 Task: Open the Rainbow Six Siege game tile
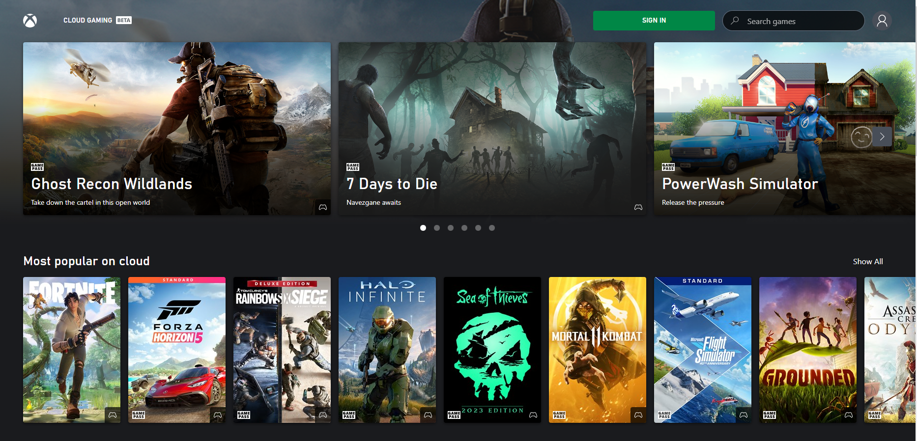282,350
